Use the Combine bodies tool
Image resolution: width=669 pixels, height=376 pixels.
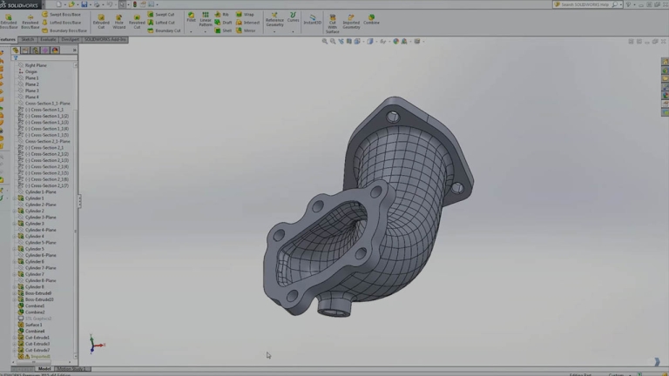click(x=371, y=19)
